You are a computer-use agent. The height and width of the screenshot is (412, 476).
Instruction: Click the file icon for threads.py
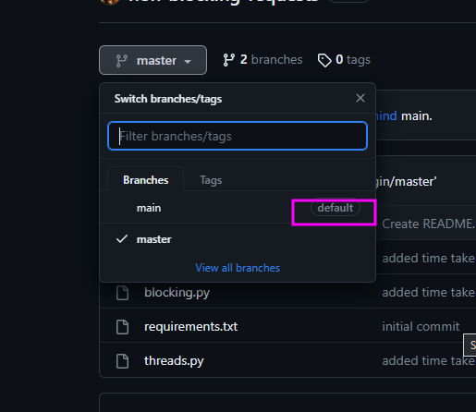122,361
